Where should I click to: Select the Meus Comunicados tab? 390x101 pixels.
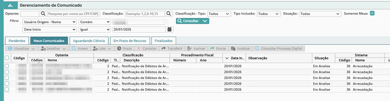[49, 41]
